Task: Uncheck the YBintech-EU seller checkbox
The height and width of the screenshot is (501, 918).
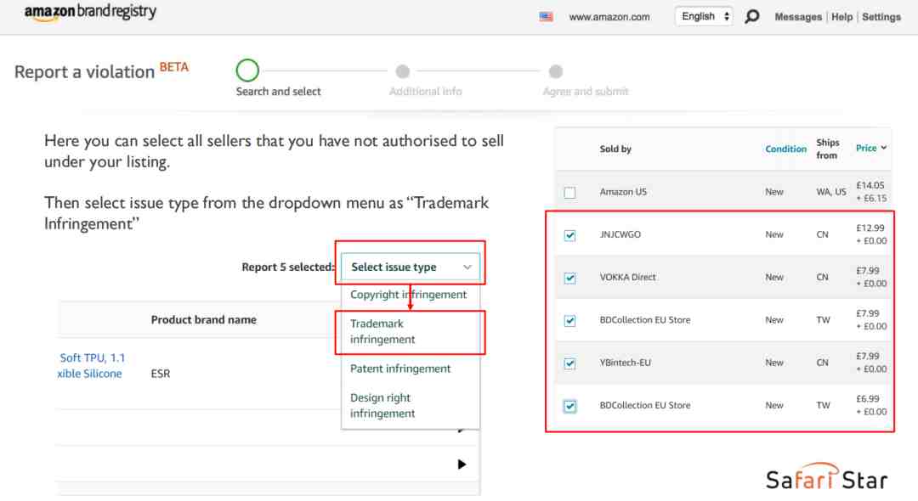Action: (569, 363)
